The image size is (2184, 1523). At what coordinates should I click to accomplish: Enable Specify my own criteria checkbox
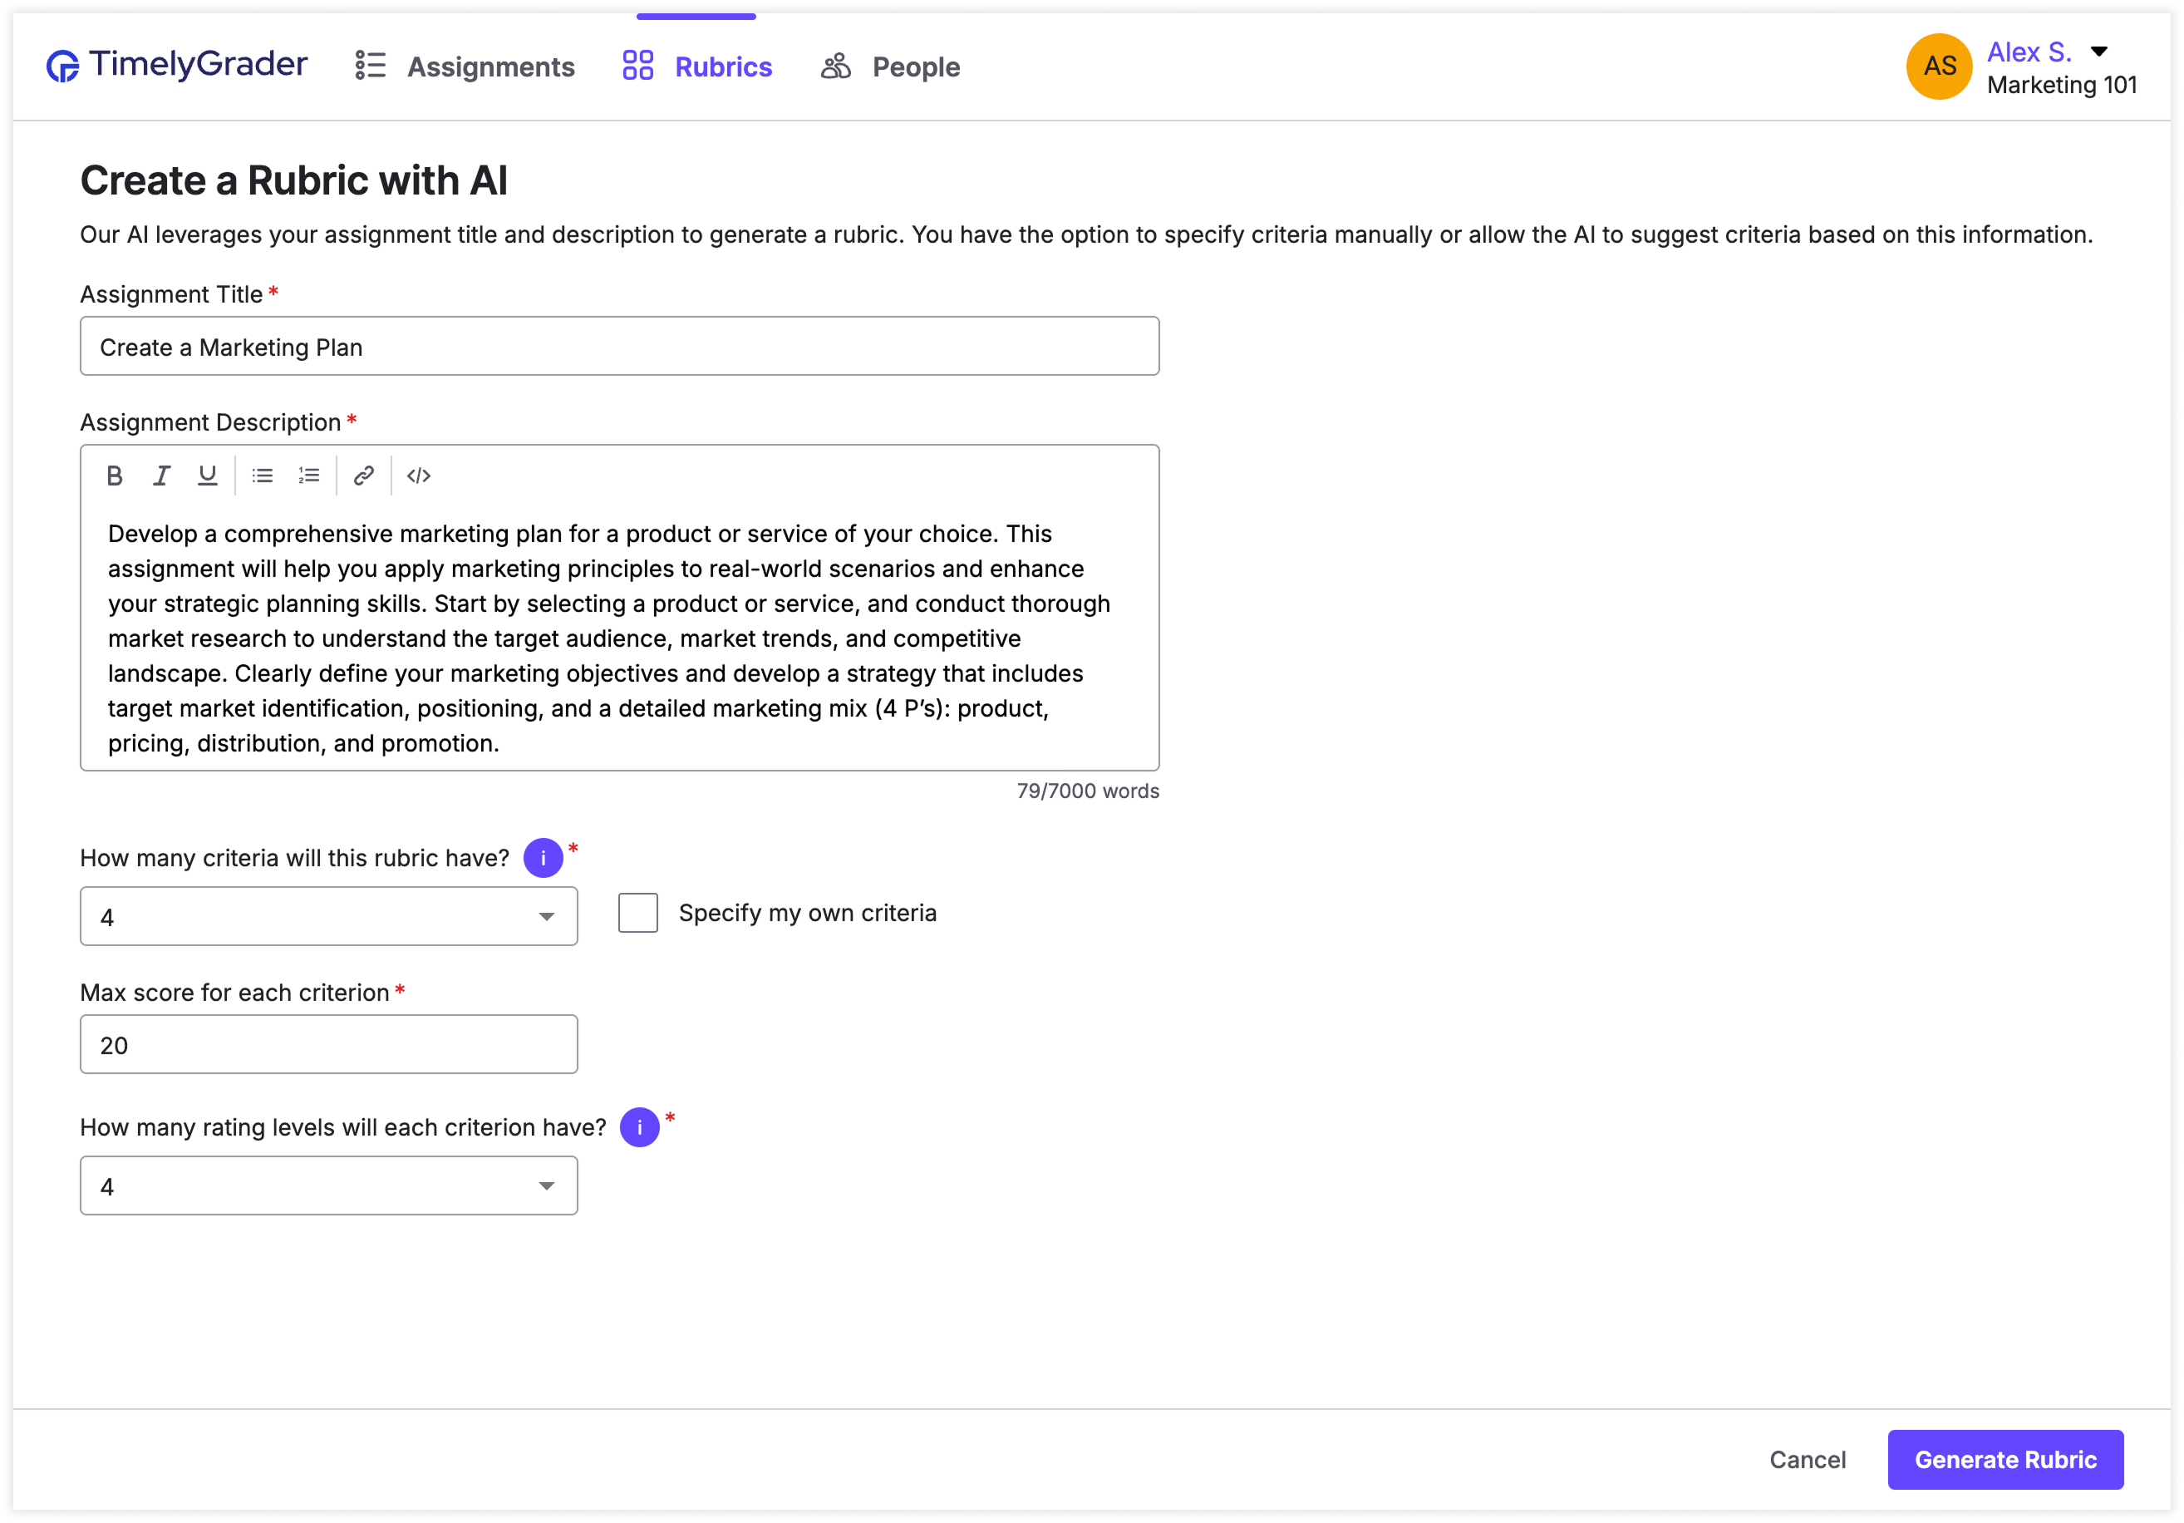(637, 914)
